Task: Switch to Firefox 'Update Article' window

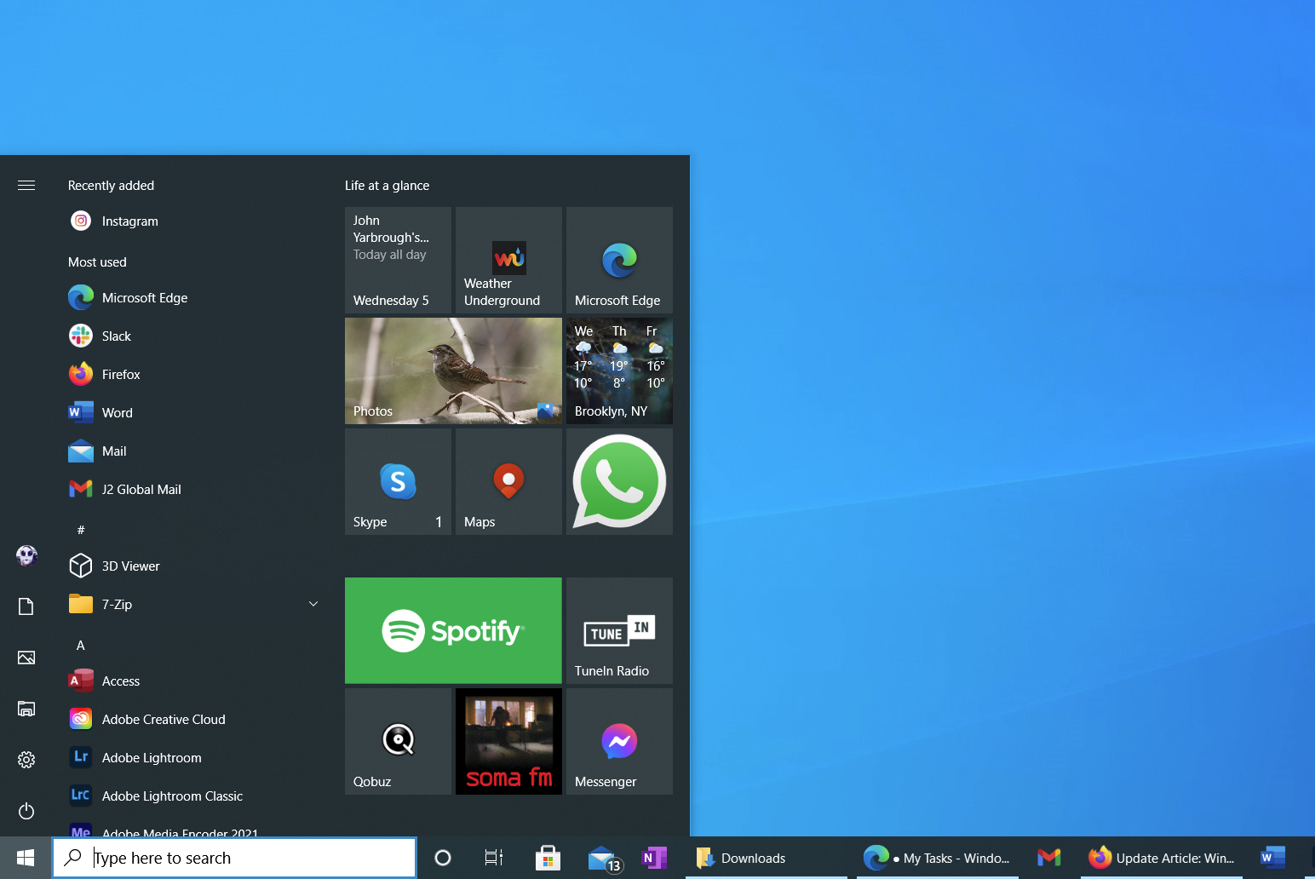Action: (1162, 858)
